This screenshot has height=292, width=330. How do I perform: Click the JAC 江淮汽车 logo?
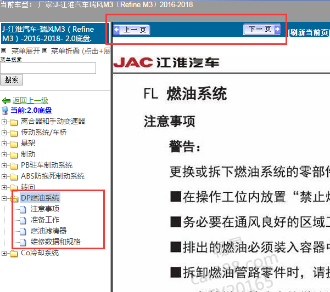[166, 62]
